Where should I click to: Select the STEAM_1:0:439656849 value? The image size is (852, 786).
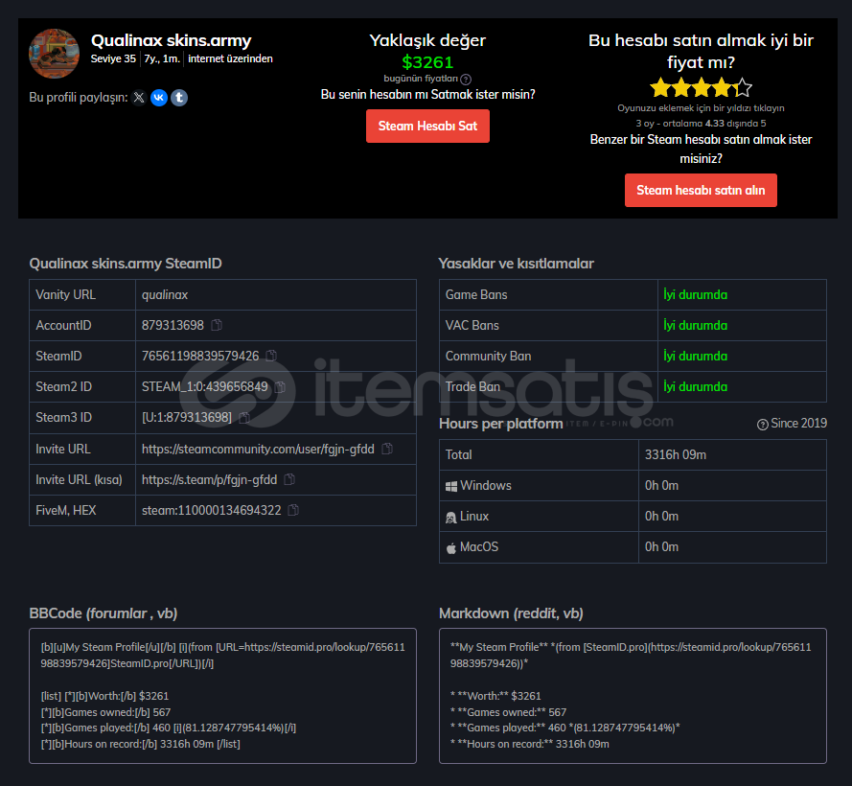point(205,386)
